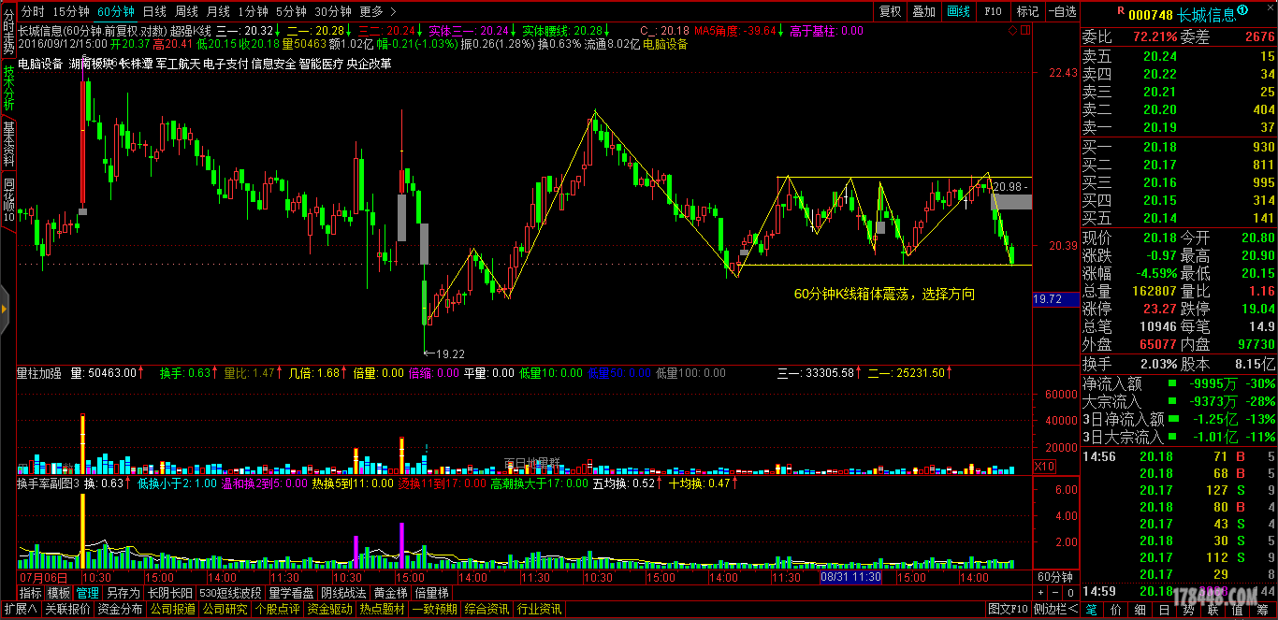Open 公司报道 news link

pos(172,609)
